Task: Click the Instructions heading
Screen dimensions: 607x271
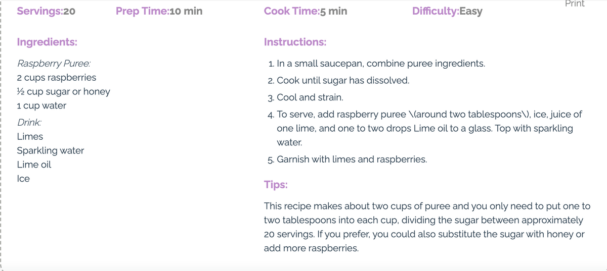Action: [x=295, y=42]
